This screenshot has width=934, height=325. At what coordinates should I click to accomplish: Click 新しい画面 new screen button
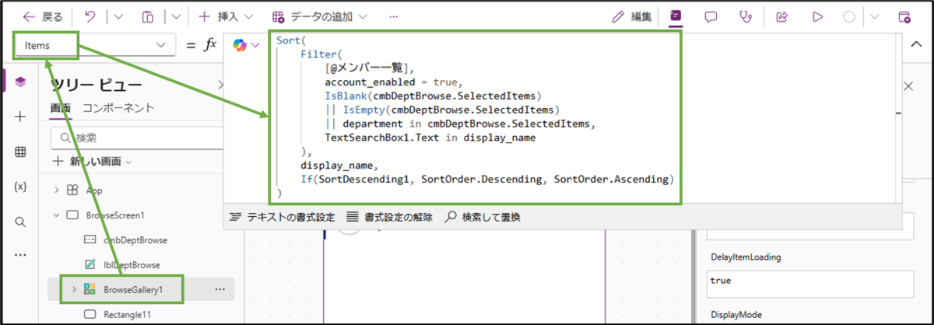92,162
